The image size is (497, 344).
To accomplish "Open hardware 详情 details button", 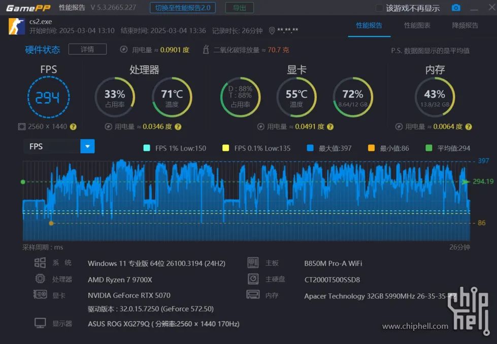I will [x=87, y=49].
